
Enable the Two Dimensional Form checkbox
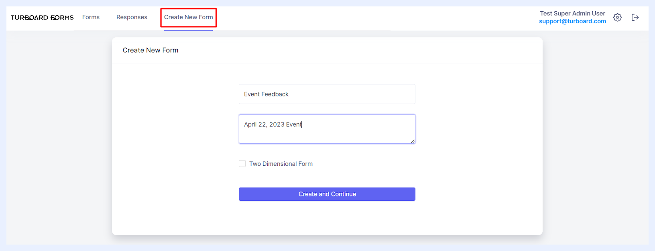pos(242,163)
